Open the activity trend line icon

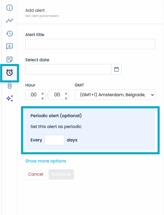click(x=9, y=21)
